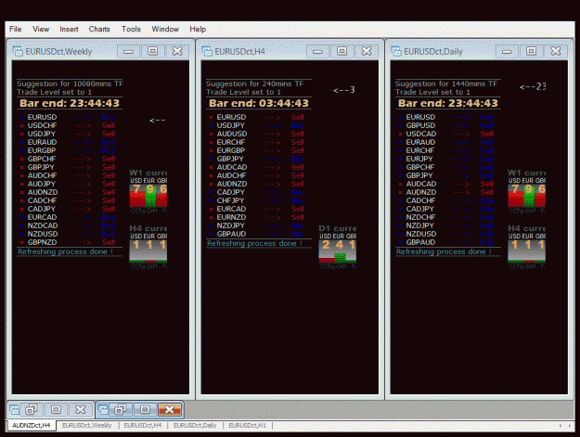
Task: Open the File menu
Action: [16, 29]
